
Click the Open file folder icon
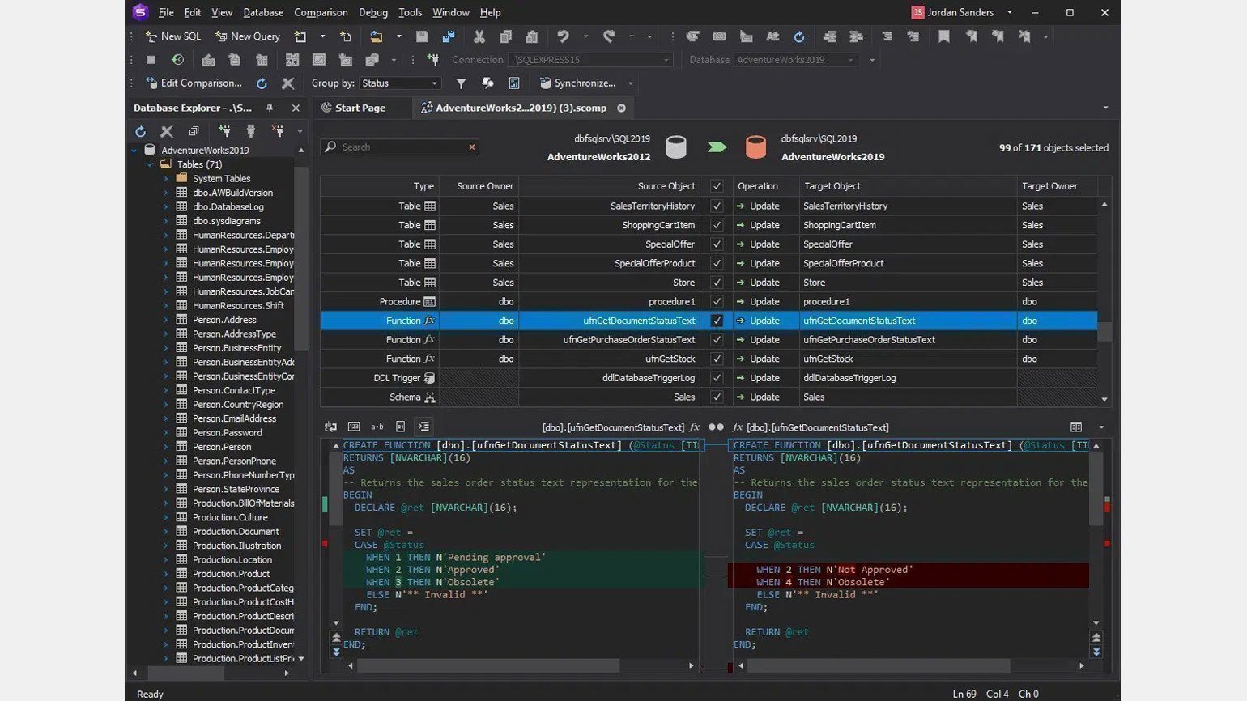coord(377,36)
